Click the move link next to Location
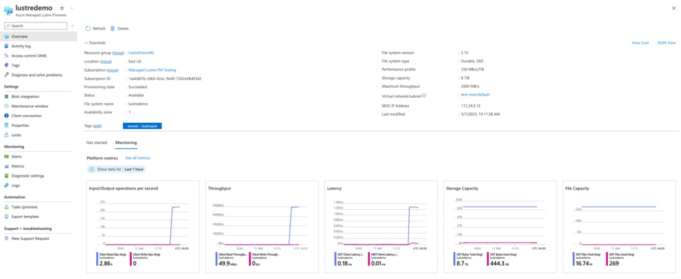This screenshot has width=681, height=279. point(106,62)
